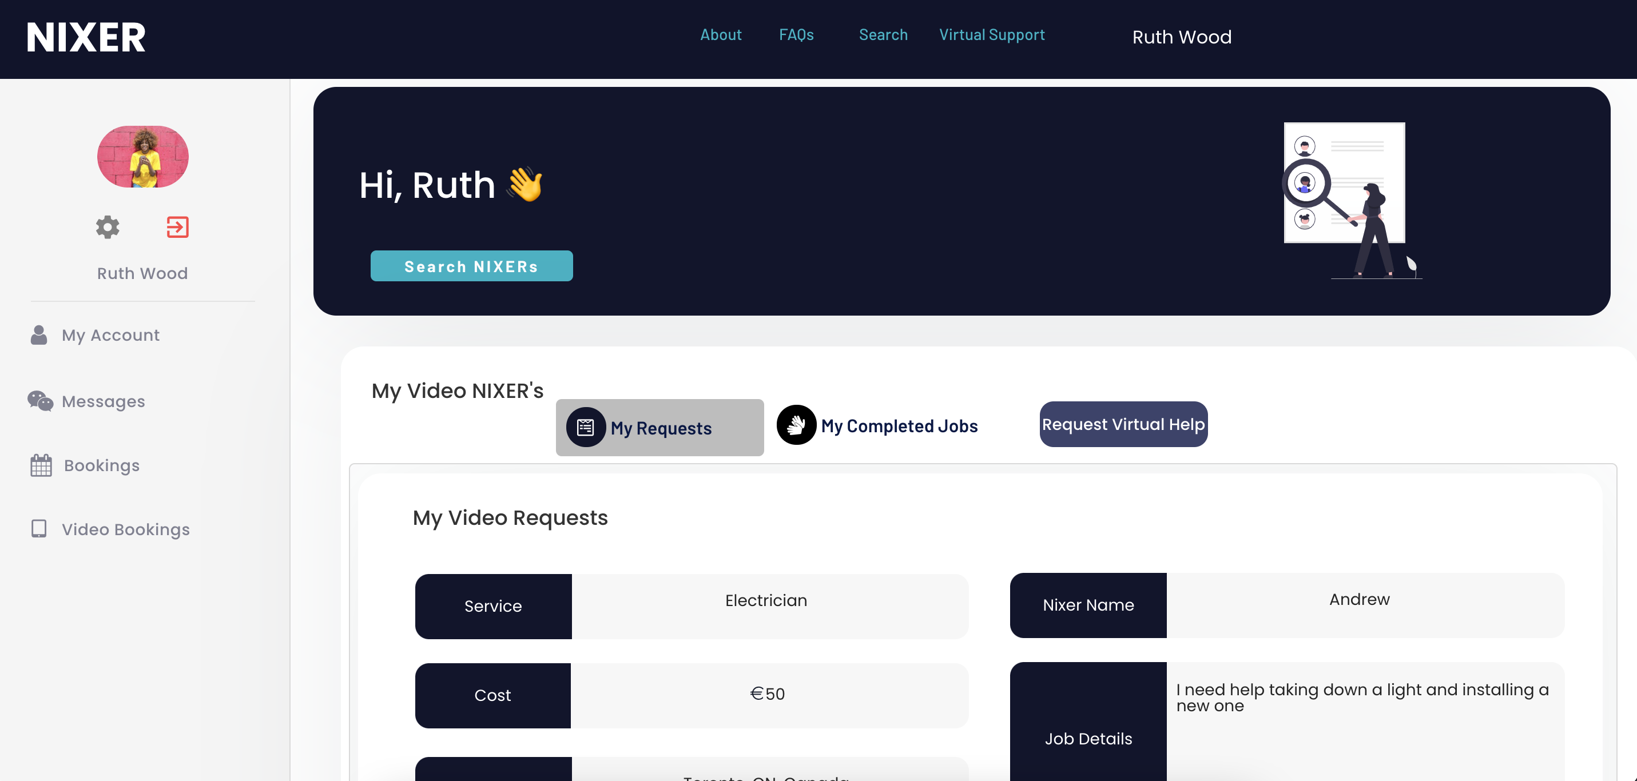Click the Search NIXERs button
This screenshot has width=1637, height=781.
coord(471,266)
